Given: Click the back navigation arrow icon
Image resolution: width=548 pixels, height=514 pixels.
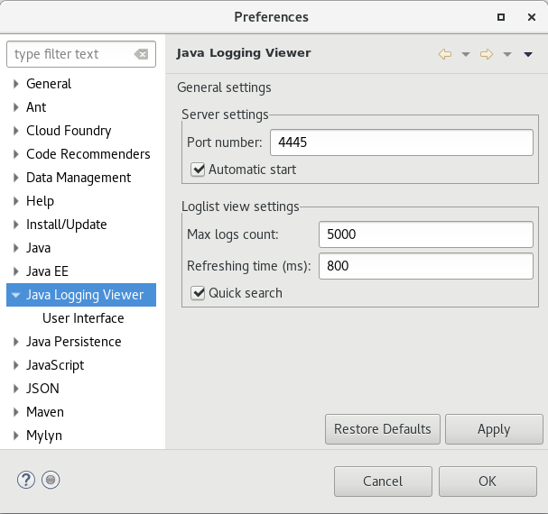Looking at the screenshot, I should [x=444, y=54].
